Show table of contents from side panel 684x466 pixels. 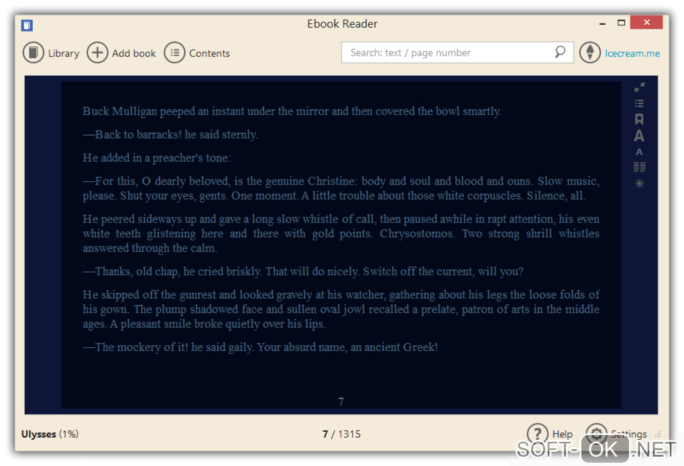pyautogui.click(x=639, y=103)
